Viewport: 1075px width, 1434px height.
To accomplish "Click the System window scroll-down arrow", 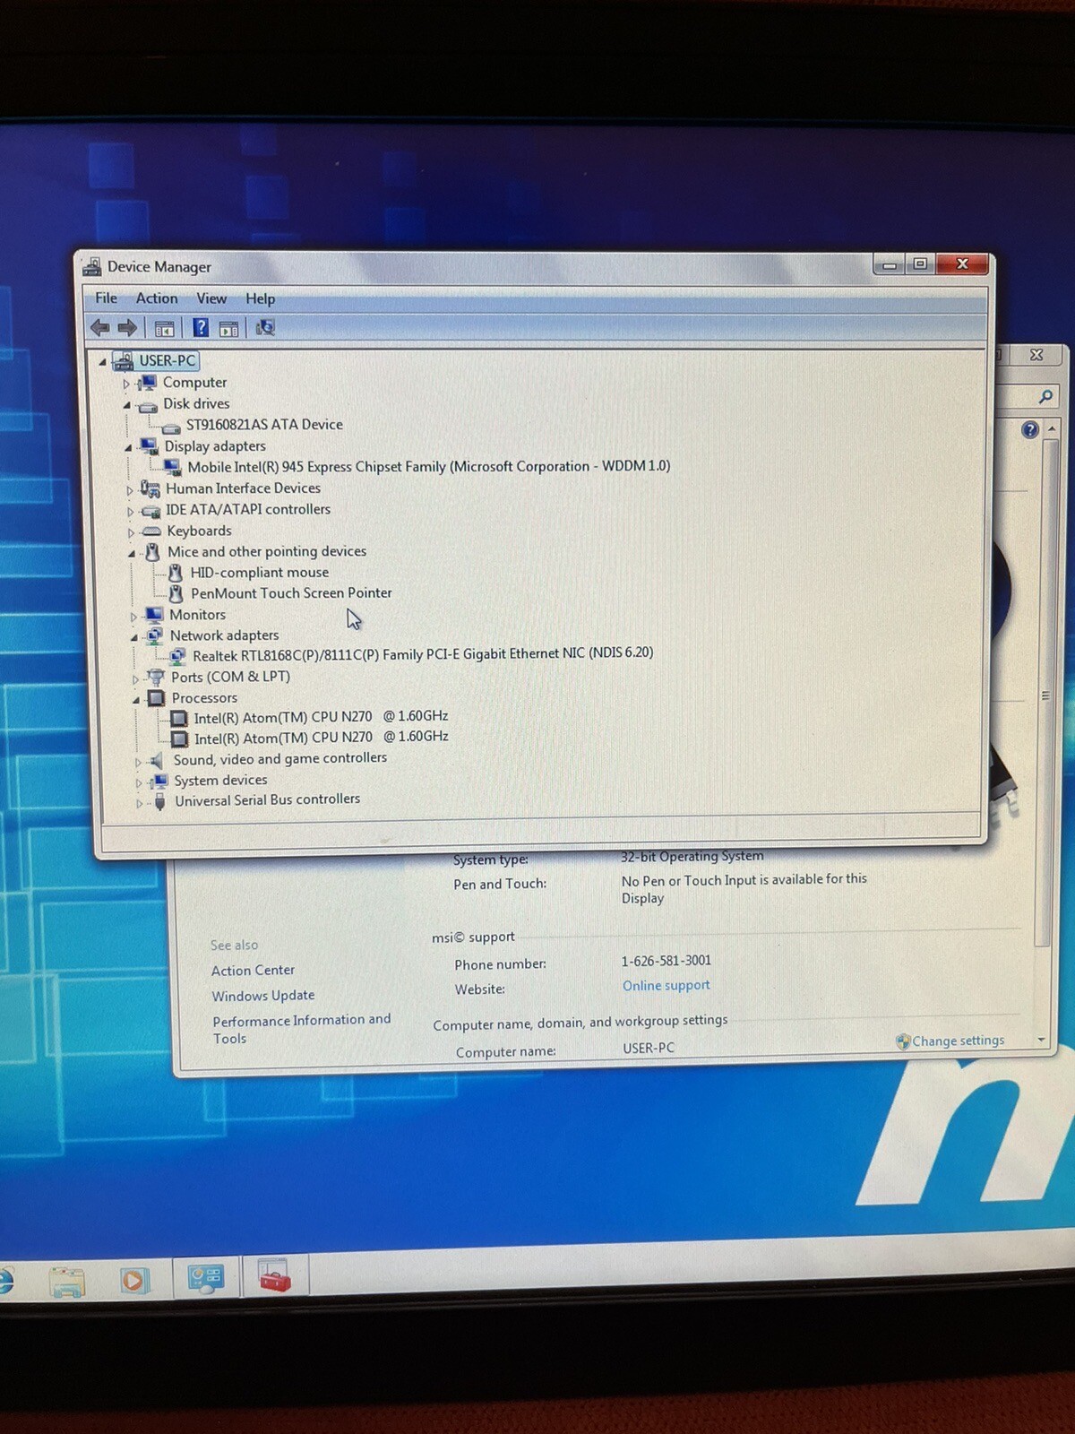I will (1041, 1040).
